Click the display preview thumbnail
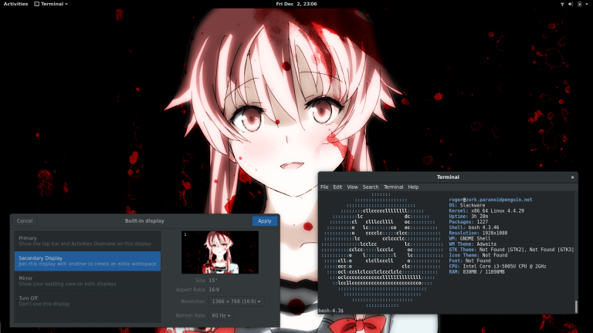 [220, 252]
